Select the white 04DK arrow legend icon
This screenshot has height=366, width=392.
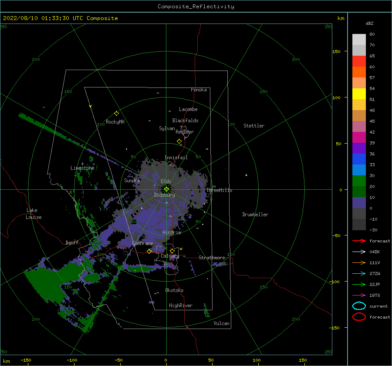point(359,252)
